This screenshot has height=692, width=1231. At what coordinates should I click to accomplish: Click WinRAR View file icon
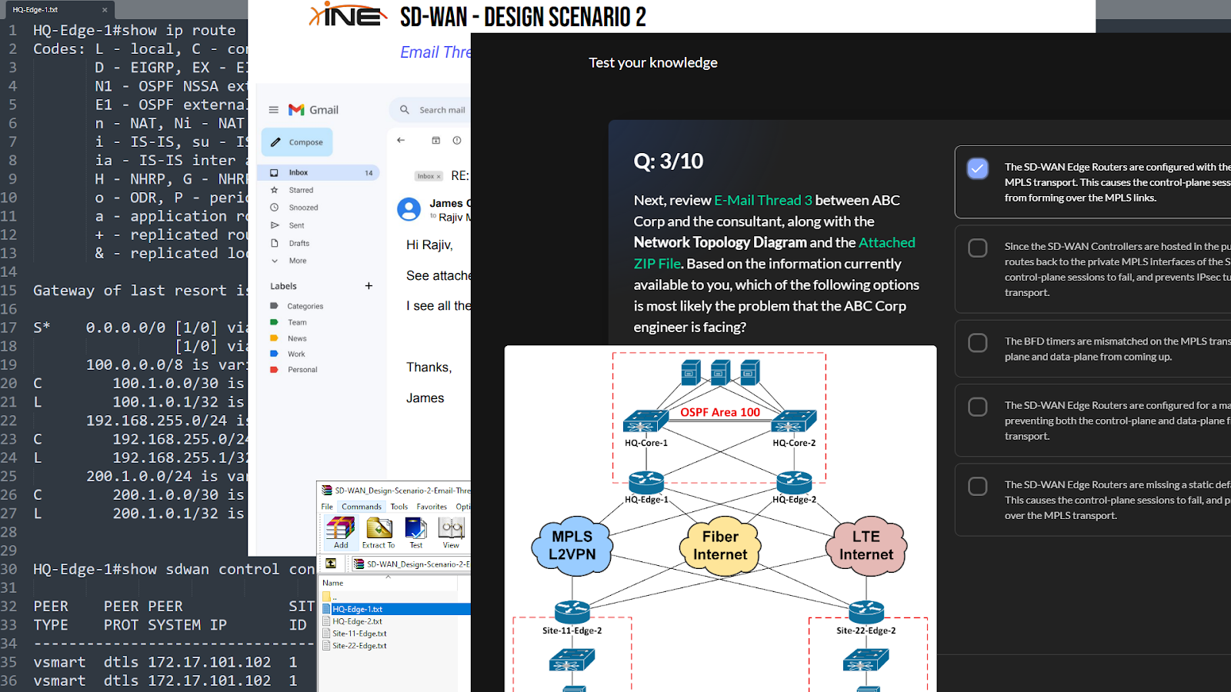click(x=451, y=531)
